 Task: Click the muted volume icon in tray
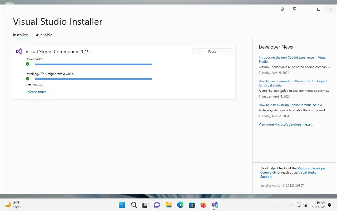click(x=305, y=205)
